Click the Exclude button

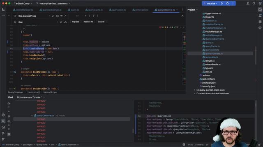pos(101,22)
